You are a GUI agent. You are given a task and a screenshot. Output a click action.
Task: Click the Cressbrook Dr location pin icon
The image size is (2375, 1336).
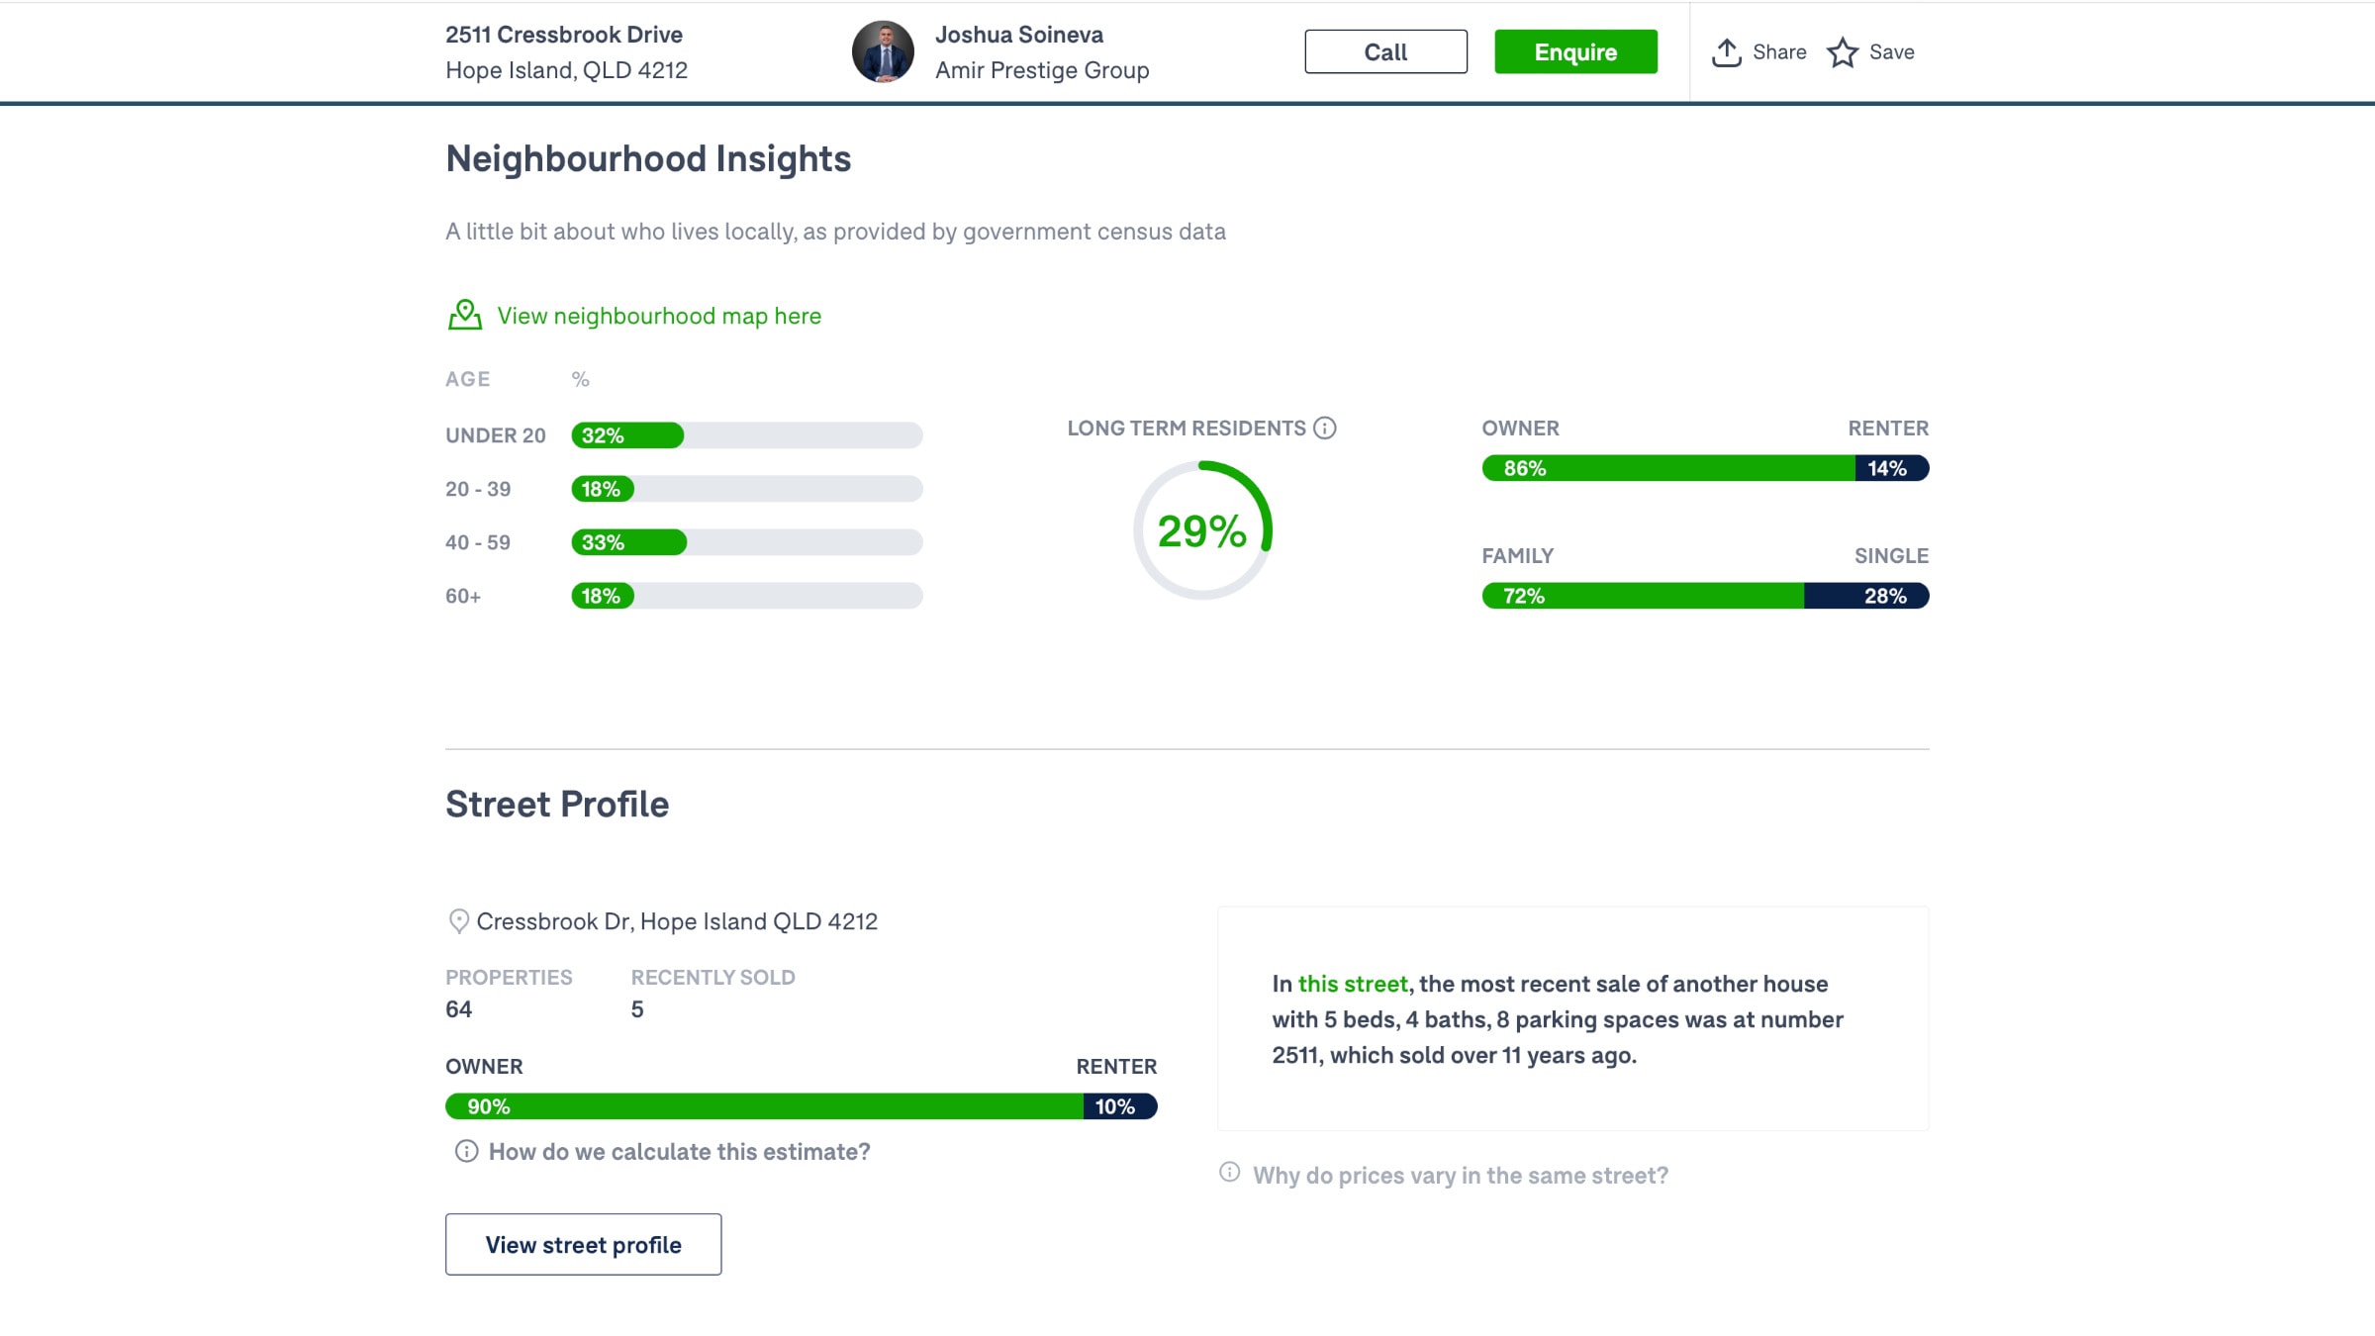pyautogui.click(x=458, y=921)
